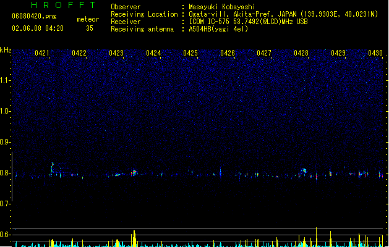Click the Receiving Location value text
This screenshot has height=247, width=389.
[x=283, y=14]
